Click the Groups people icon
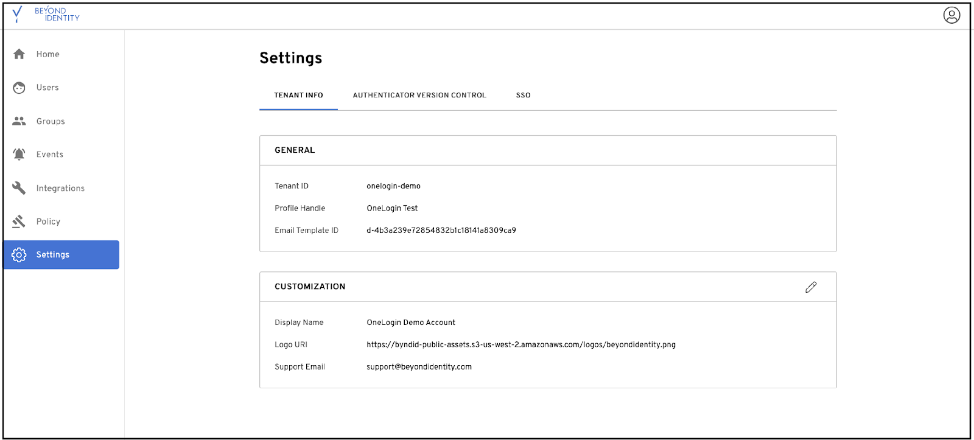Image resolution: width=974 pixels, height=440 pixels. point(19,121)
